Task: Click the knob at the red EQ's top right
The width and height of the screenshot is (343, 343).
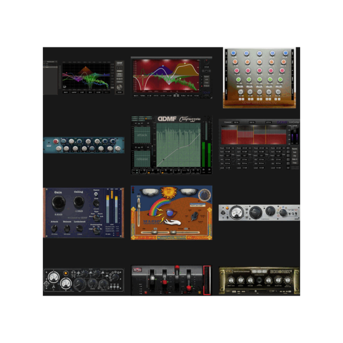Action: 206,62
